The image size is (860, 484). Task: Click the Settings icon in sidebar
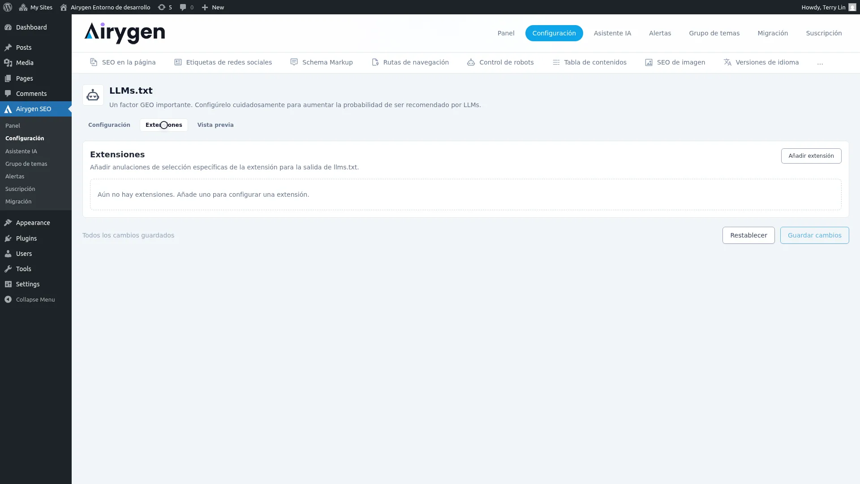click(x=8, y=284)
